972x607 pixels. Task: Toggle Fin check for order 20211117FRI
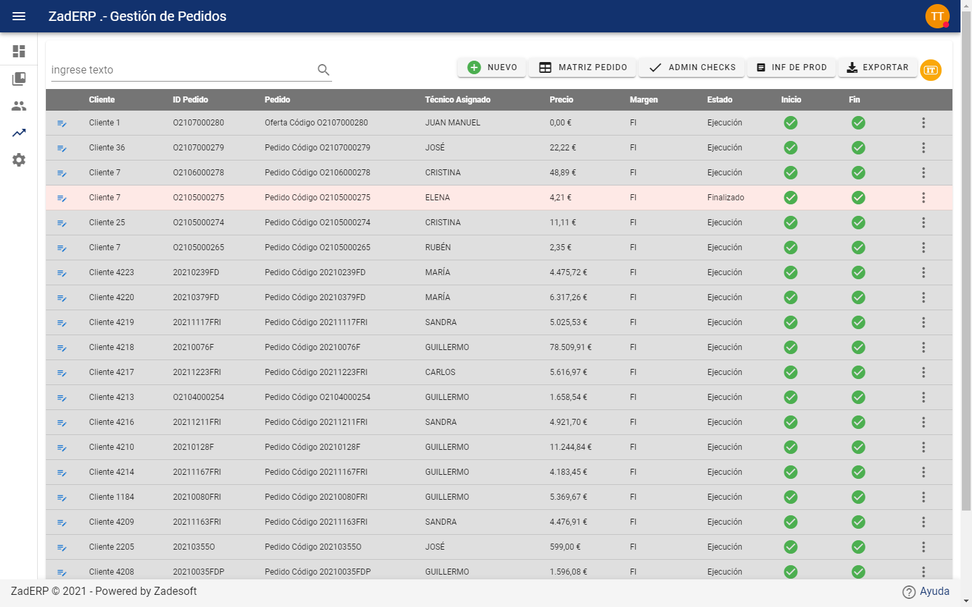(x=858, y=322)
